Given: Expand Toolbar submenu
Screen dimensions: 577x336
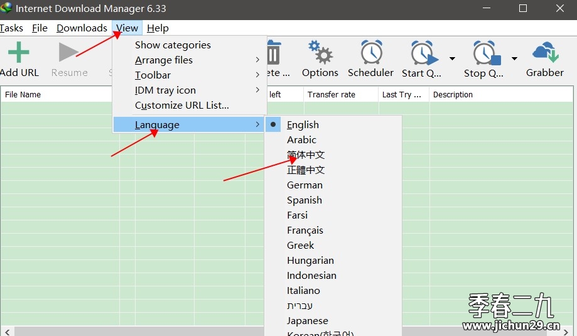Looking at the screenshot, I should coord(190,75).
